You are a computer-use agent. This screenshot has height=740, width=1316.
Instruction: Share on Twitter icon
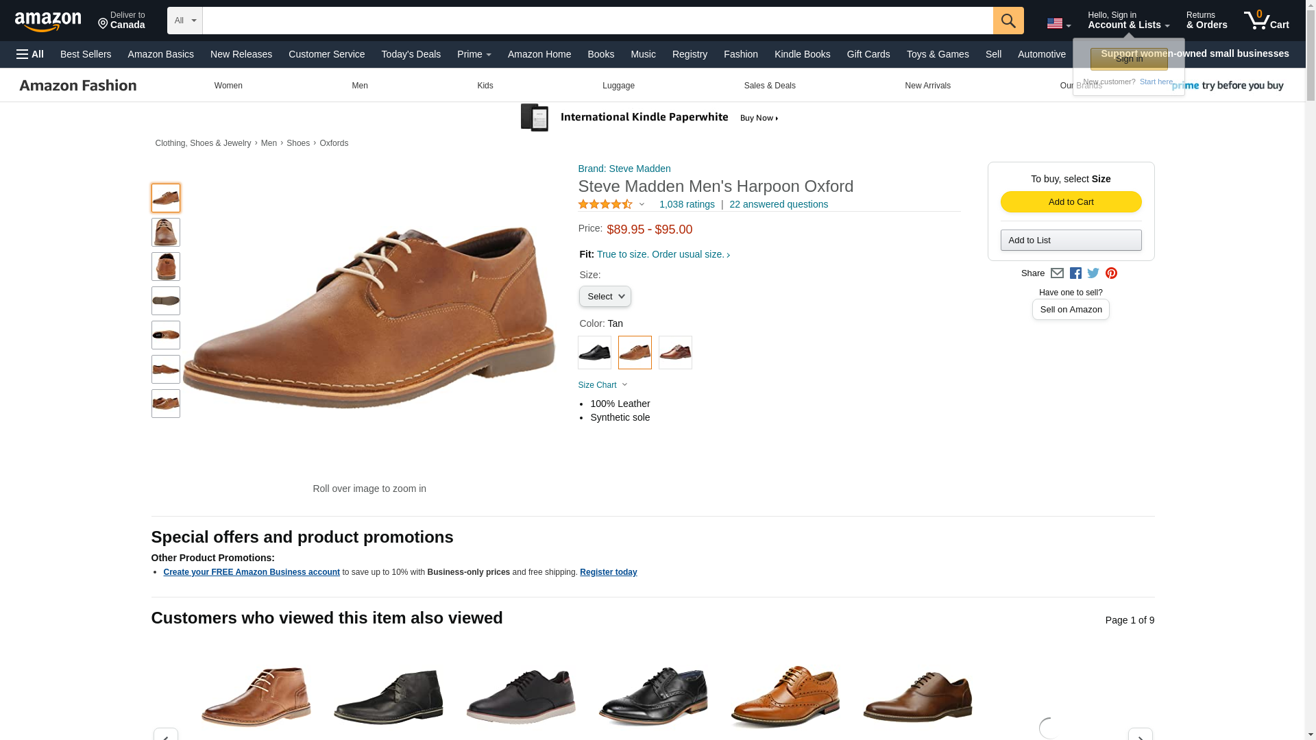(x=1093, y=273)
